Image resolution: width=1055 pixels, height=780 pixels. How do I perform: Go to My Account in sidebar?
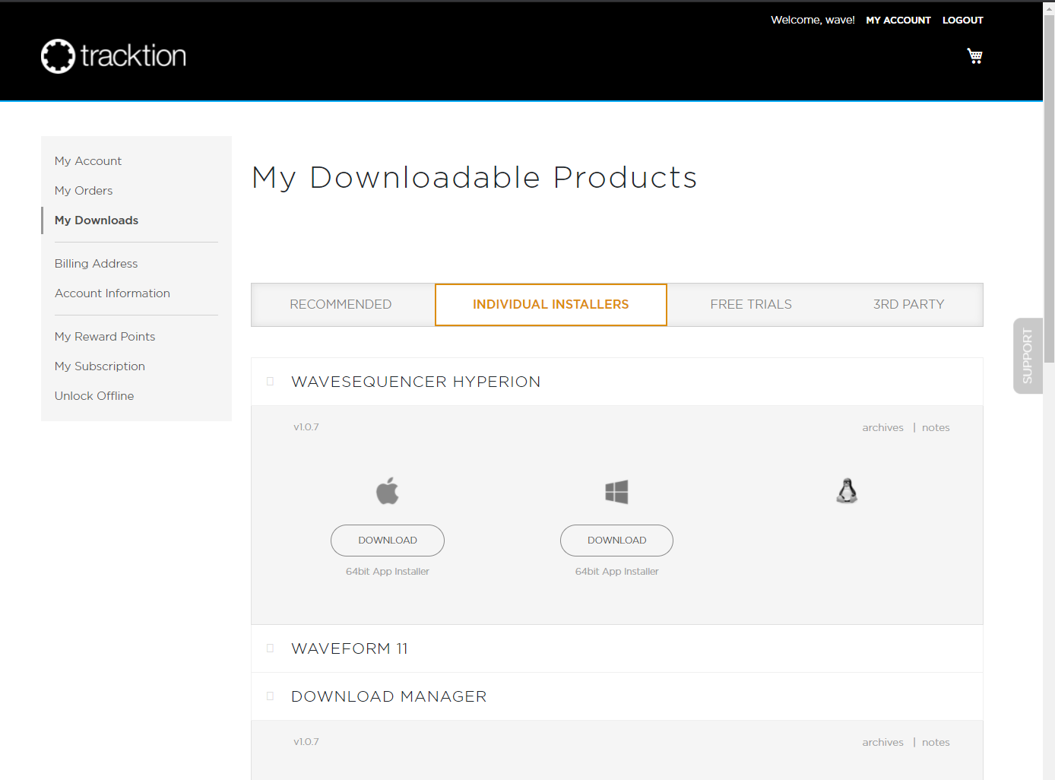click(88, 161)
